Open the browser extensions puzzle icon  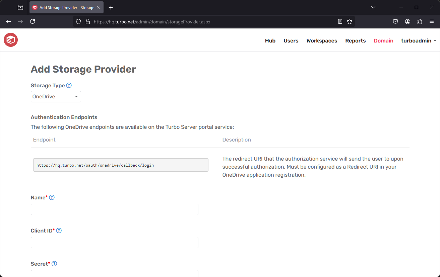click(x=420, y=21)
